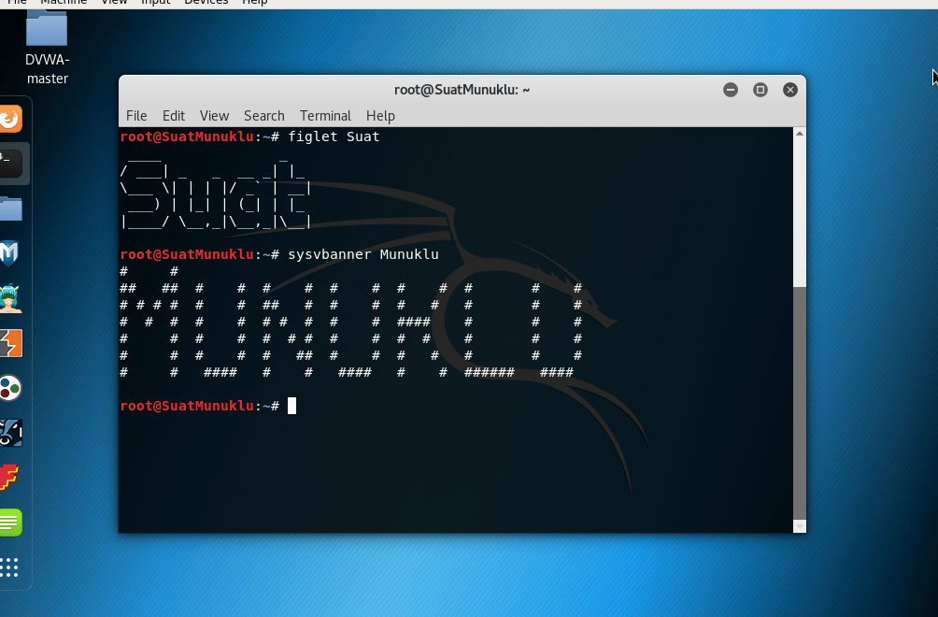Open the terminal File menu
938x617 pixels.
[136, 116]
